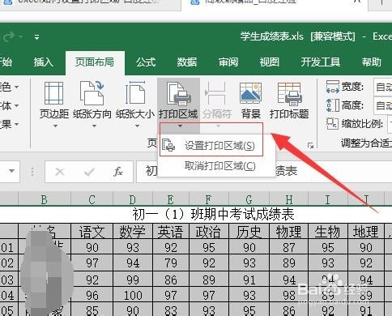392x316 pixels.
Task: Click the Scale (缩放比例) icon
Action: click(332, 124)
